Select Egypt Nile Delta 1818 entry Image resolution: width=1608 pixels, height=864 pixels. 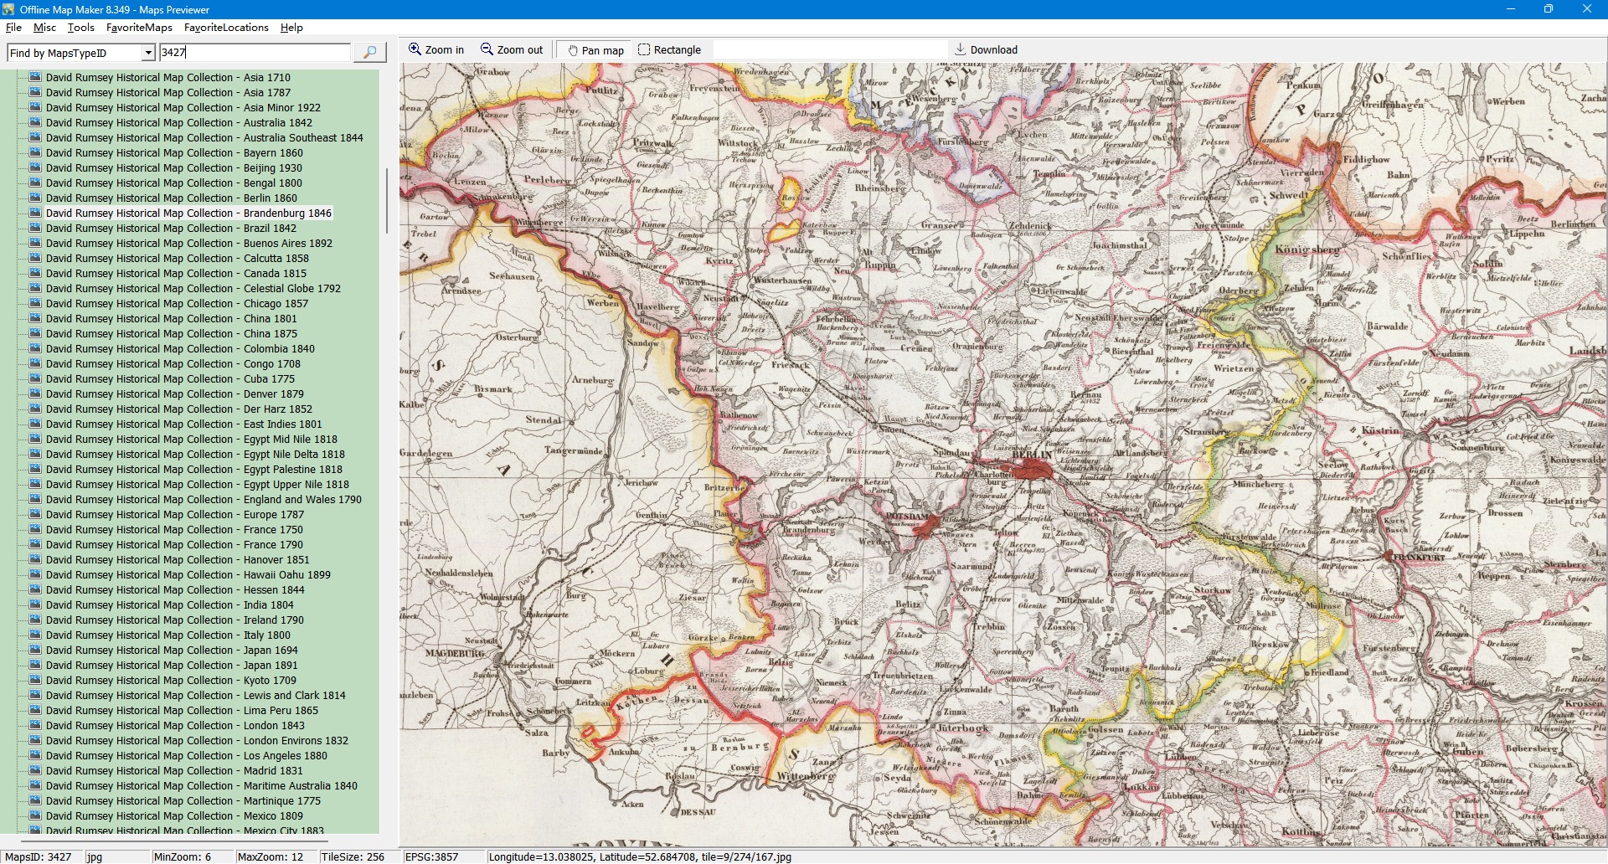point(195,455)
